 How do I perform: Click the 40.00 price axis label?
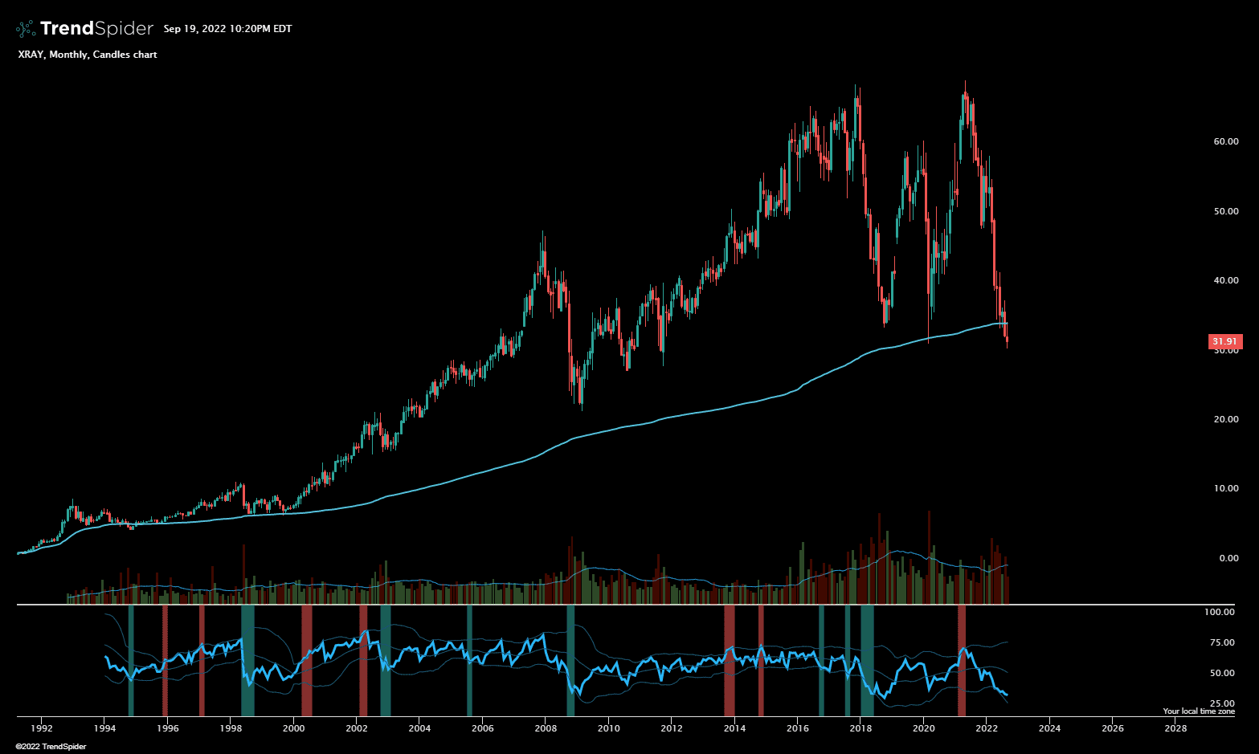tap(1225, 280)
